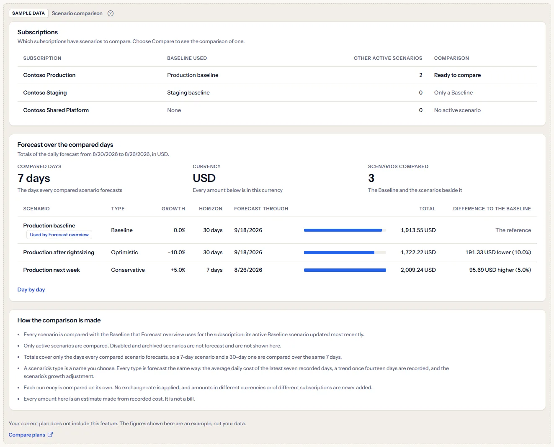This screenshot has width=554, height=447.
Task: Open the Scenario comparison help icon
Action: coord(111,13)
